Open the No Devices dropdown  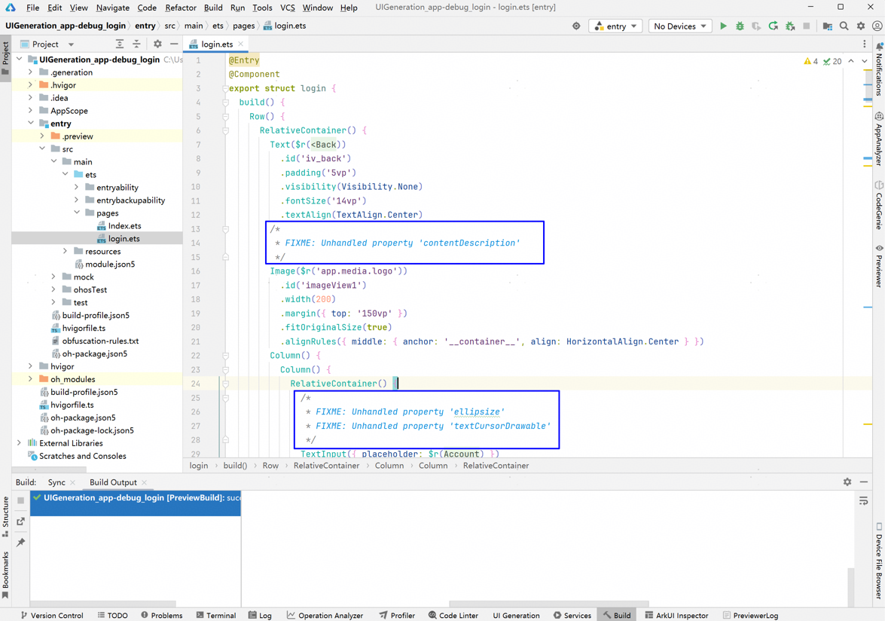[x=679, y=26]
